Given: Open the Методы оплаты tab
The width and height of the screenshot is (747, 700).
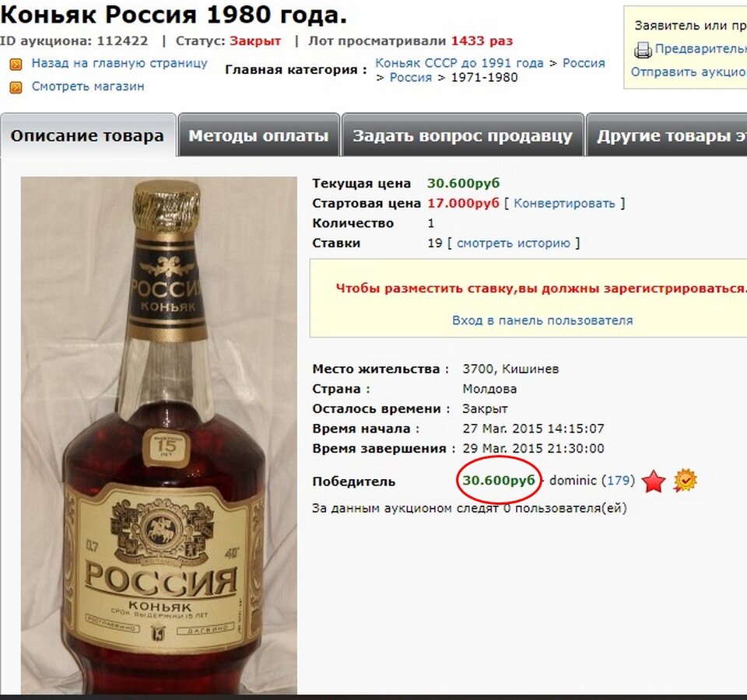Looking at the screenshot, I should [258, 135].
